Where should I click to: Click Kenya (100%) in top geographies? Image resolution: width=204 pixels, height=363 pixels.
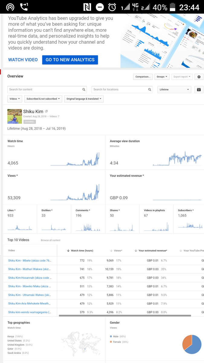click(15, 336)
